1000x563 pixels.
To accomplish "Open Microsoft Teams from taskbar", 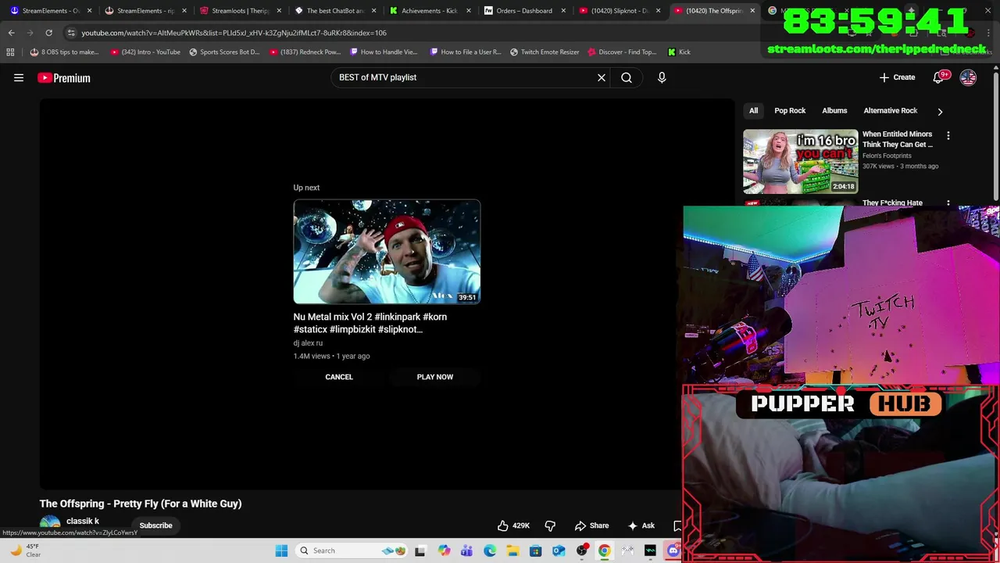I will [x=466, y=550].
